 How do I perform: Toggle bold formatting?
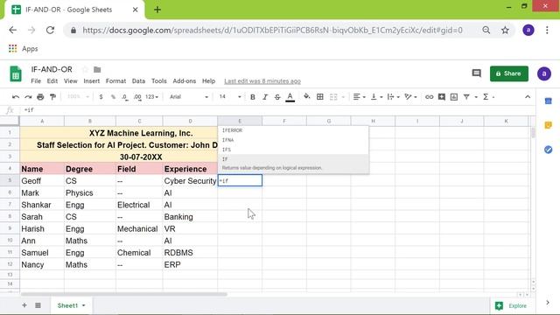[x=253, y=97]
